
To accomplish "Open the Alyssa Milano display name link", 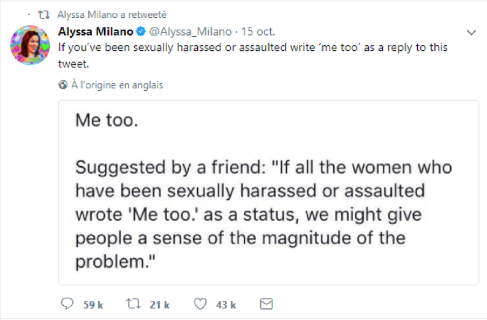I will click(x=96, y=31).
